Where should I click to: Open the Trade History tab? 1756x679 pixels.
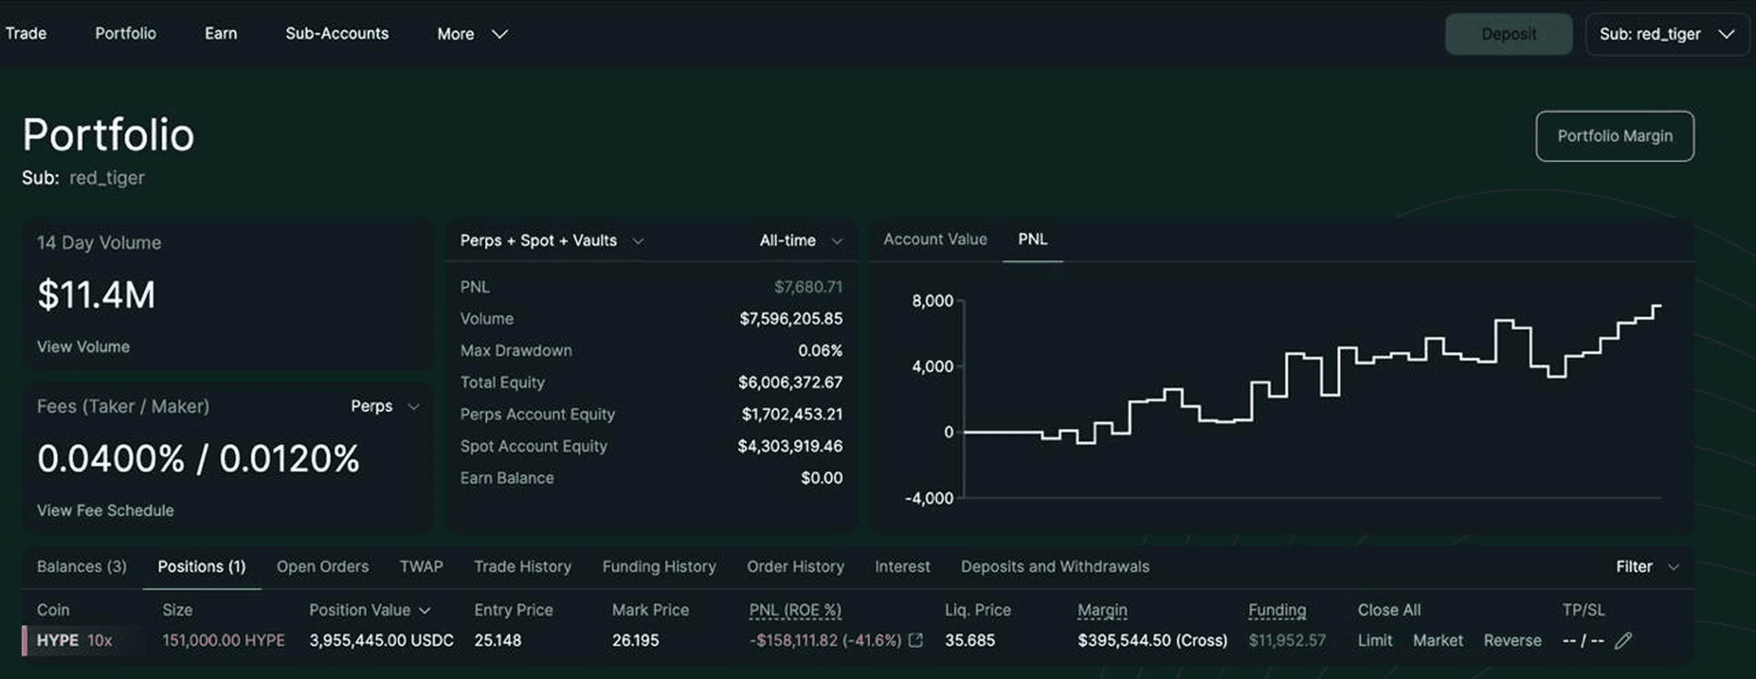pos(523,567)
